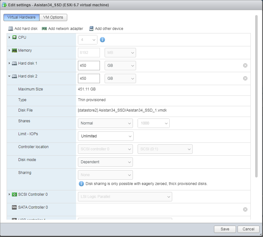Click the Cancel button
Image resolution: width=263 pixels, height=237 pixels.
click(248, 229)
